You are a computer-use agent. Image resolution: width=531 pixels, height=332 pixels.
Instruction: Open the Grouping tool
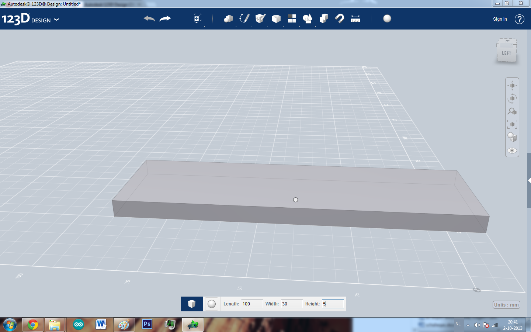308,18
